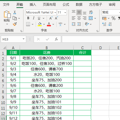Screen dimensions: 120x120
Task: Click the Copy icon
Action: (x=15, y=18)
